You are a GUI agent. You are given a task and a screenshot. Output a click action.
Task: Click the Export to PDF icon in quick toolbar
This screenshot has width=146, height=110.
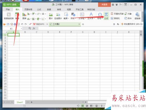(x=12, y=24)
